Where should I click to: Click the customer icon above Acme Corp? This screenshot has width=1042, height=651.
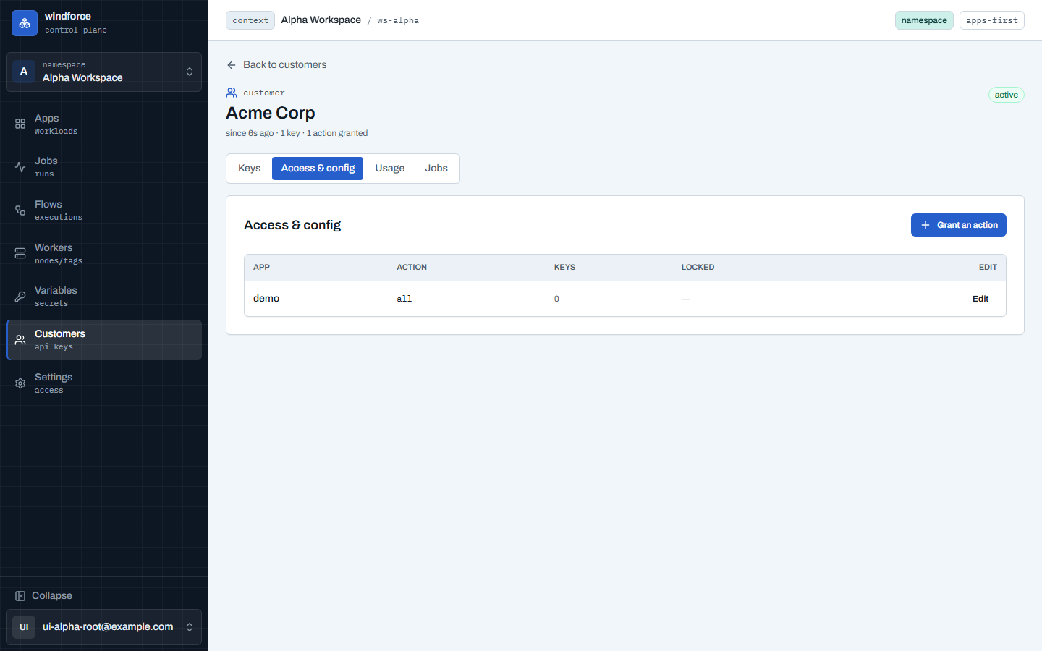[x=232, y=93]
